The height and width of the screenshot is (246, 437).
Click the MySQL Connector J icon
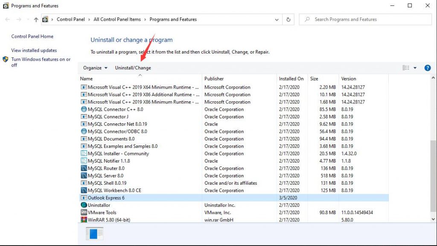click(x=84, y=117)
